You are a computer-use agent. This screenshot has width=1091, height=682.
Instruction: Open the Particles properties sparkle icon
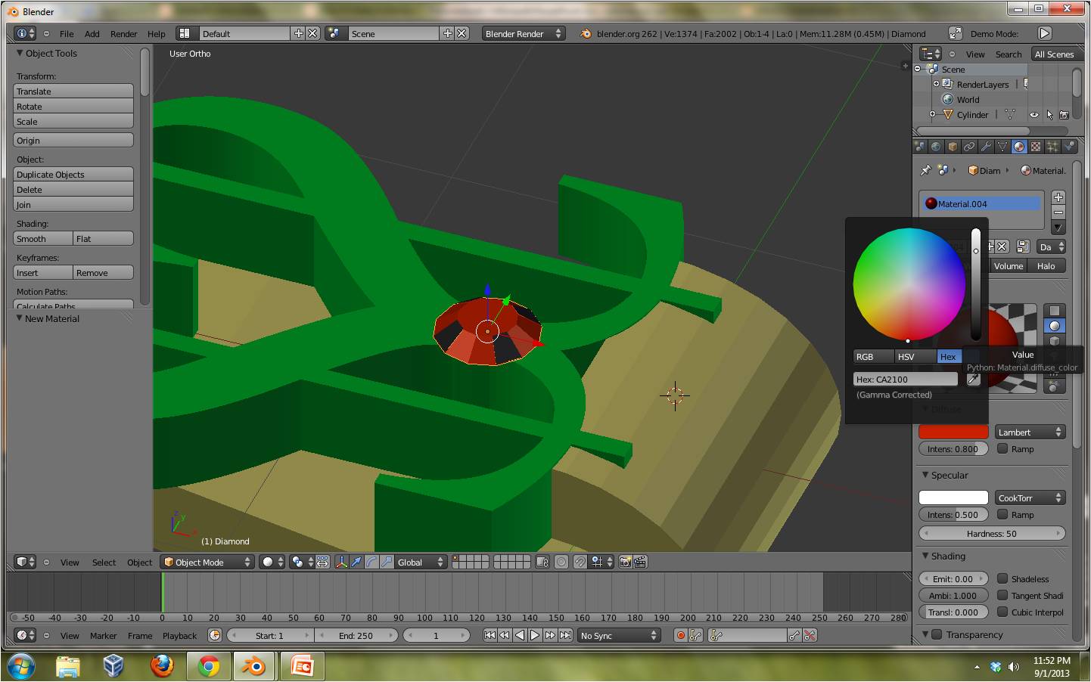(1052, 147)
